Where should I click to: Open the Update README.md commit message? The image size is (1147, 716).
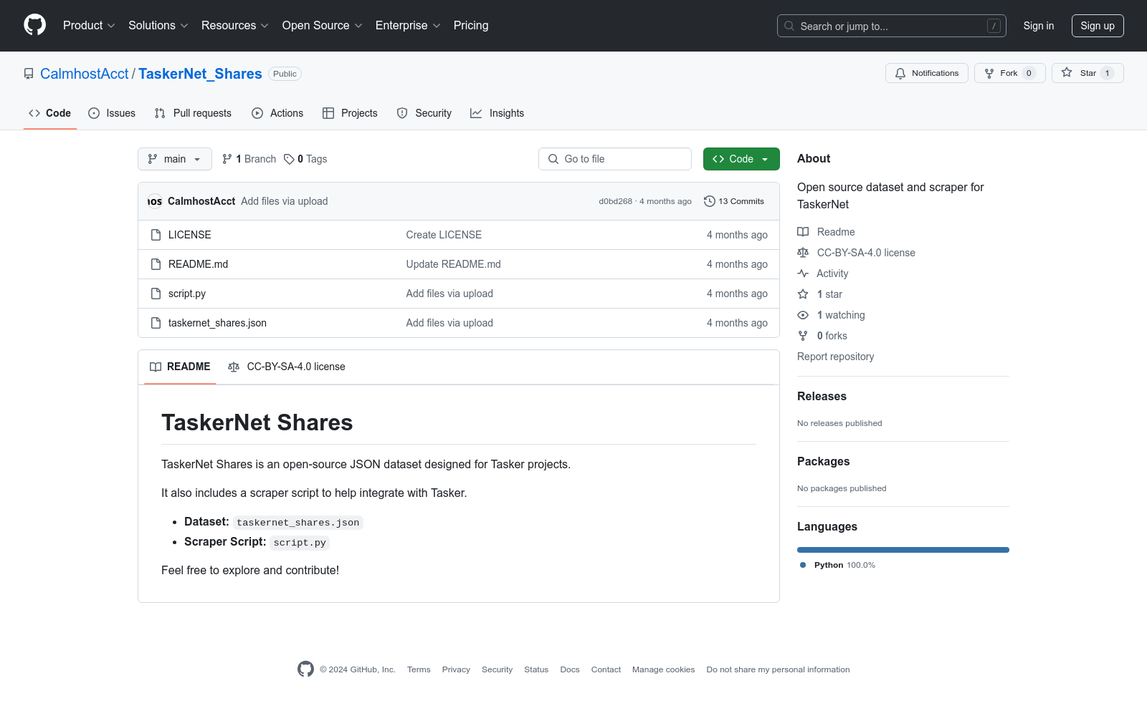pyautogui.click(x=454, y=264)
